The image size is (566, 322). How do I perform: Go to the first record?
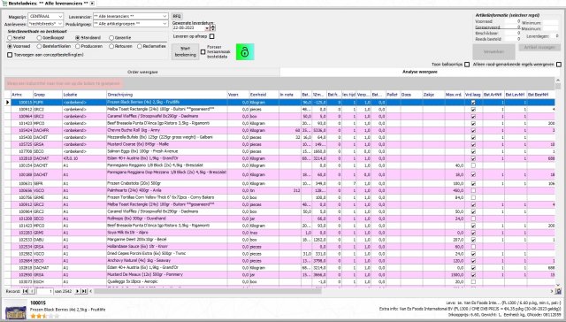[25, 291]
